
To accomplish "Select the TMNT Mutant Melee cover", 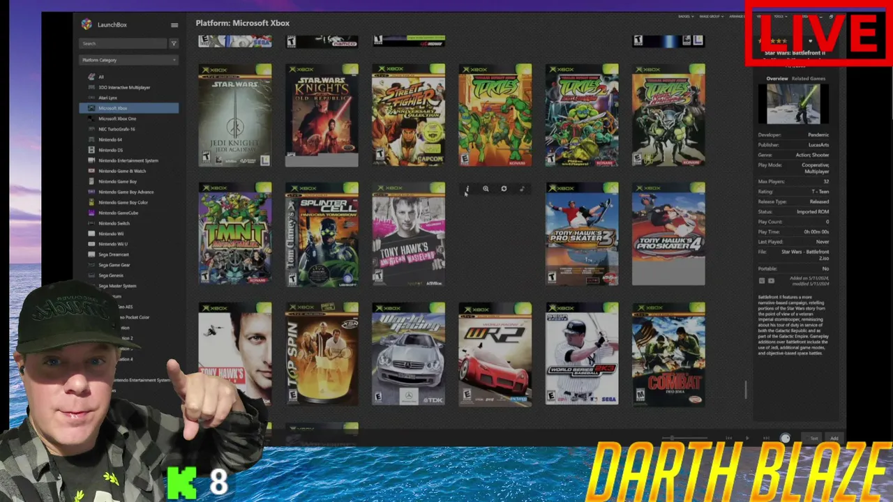I will [x=235, y=234].
